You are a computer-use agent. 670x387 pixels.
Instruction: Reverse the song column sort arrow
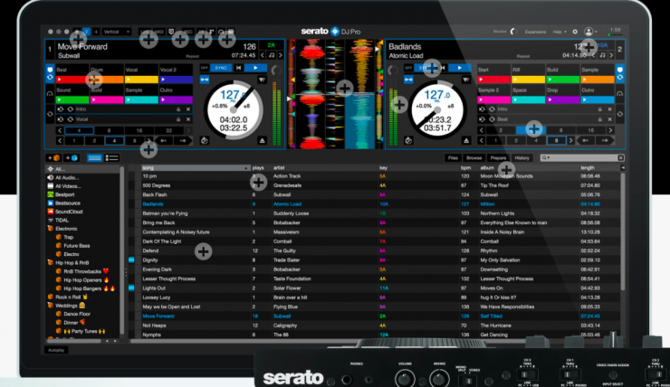tap(246, 168)
